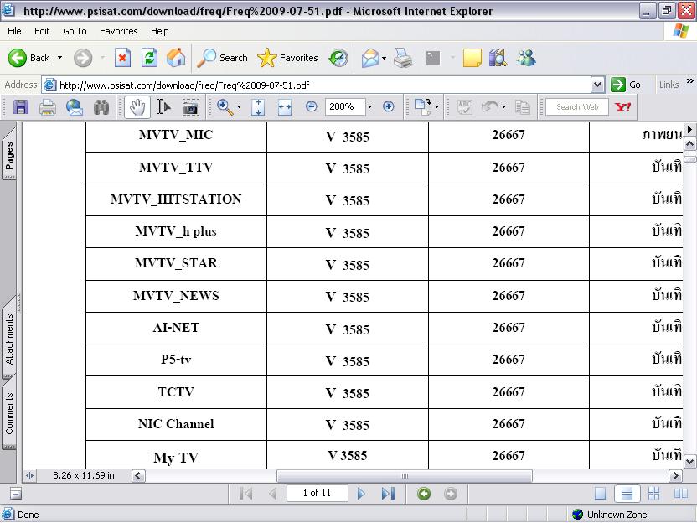Go to Home page icon
This screenshot has height=523, width=697.
(x=176, y=58)
